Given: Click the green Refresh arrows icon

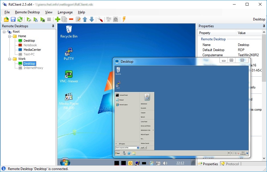Looking at the screenshot, I should tap(20, 19).
